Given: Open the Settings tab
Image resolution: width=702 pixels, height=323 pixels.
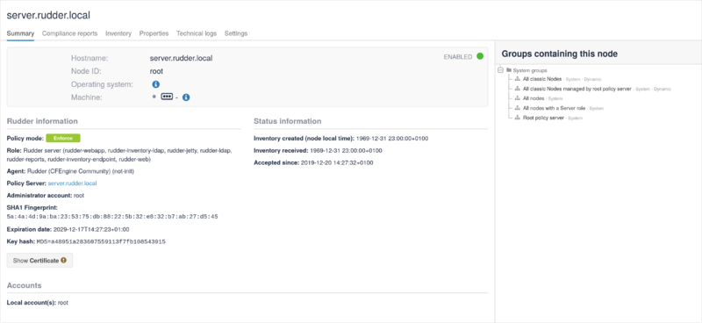Looking at the screenshot, I should coord(236,33).
